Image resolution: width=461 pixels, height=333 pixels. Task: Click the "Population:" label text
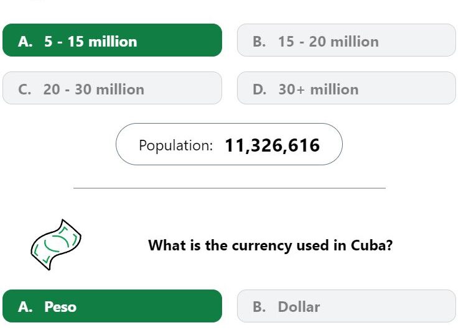175,145
